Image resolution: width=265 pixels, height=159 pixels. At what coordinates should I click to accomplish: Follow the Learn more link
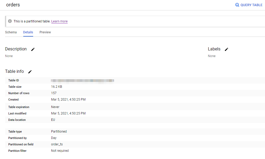tap(59, 21)
